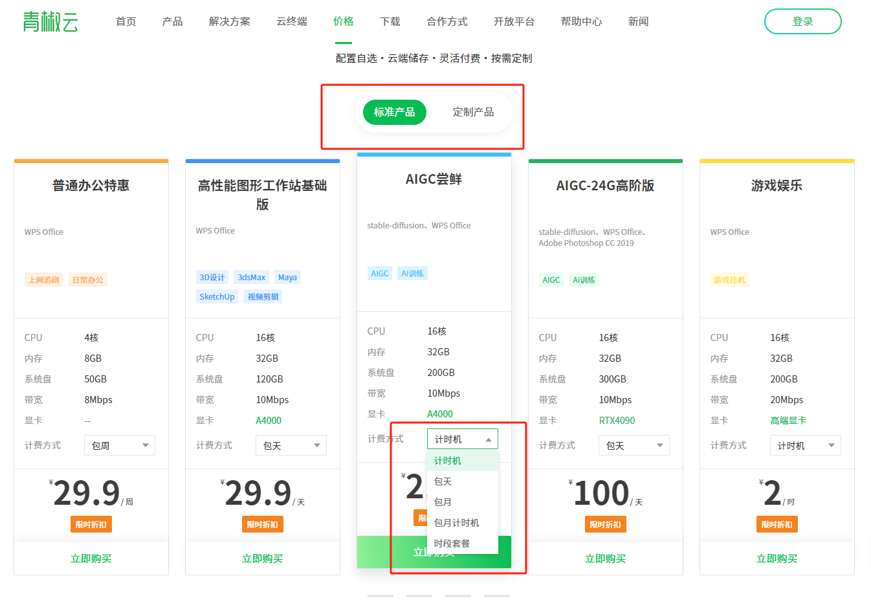Choose 计时机 option in the open dropdown list
Screen dimensions: 871x607
coord(463,461)
